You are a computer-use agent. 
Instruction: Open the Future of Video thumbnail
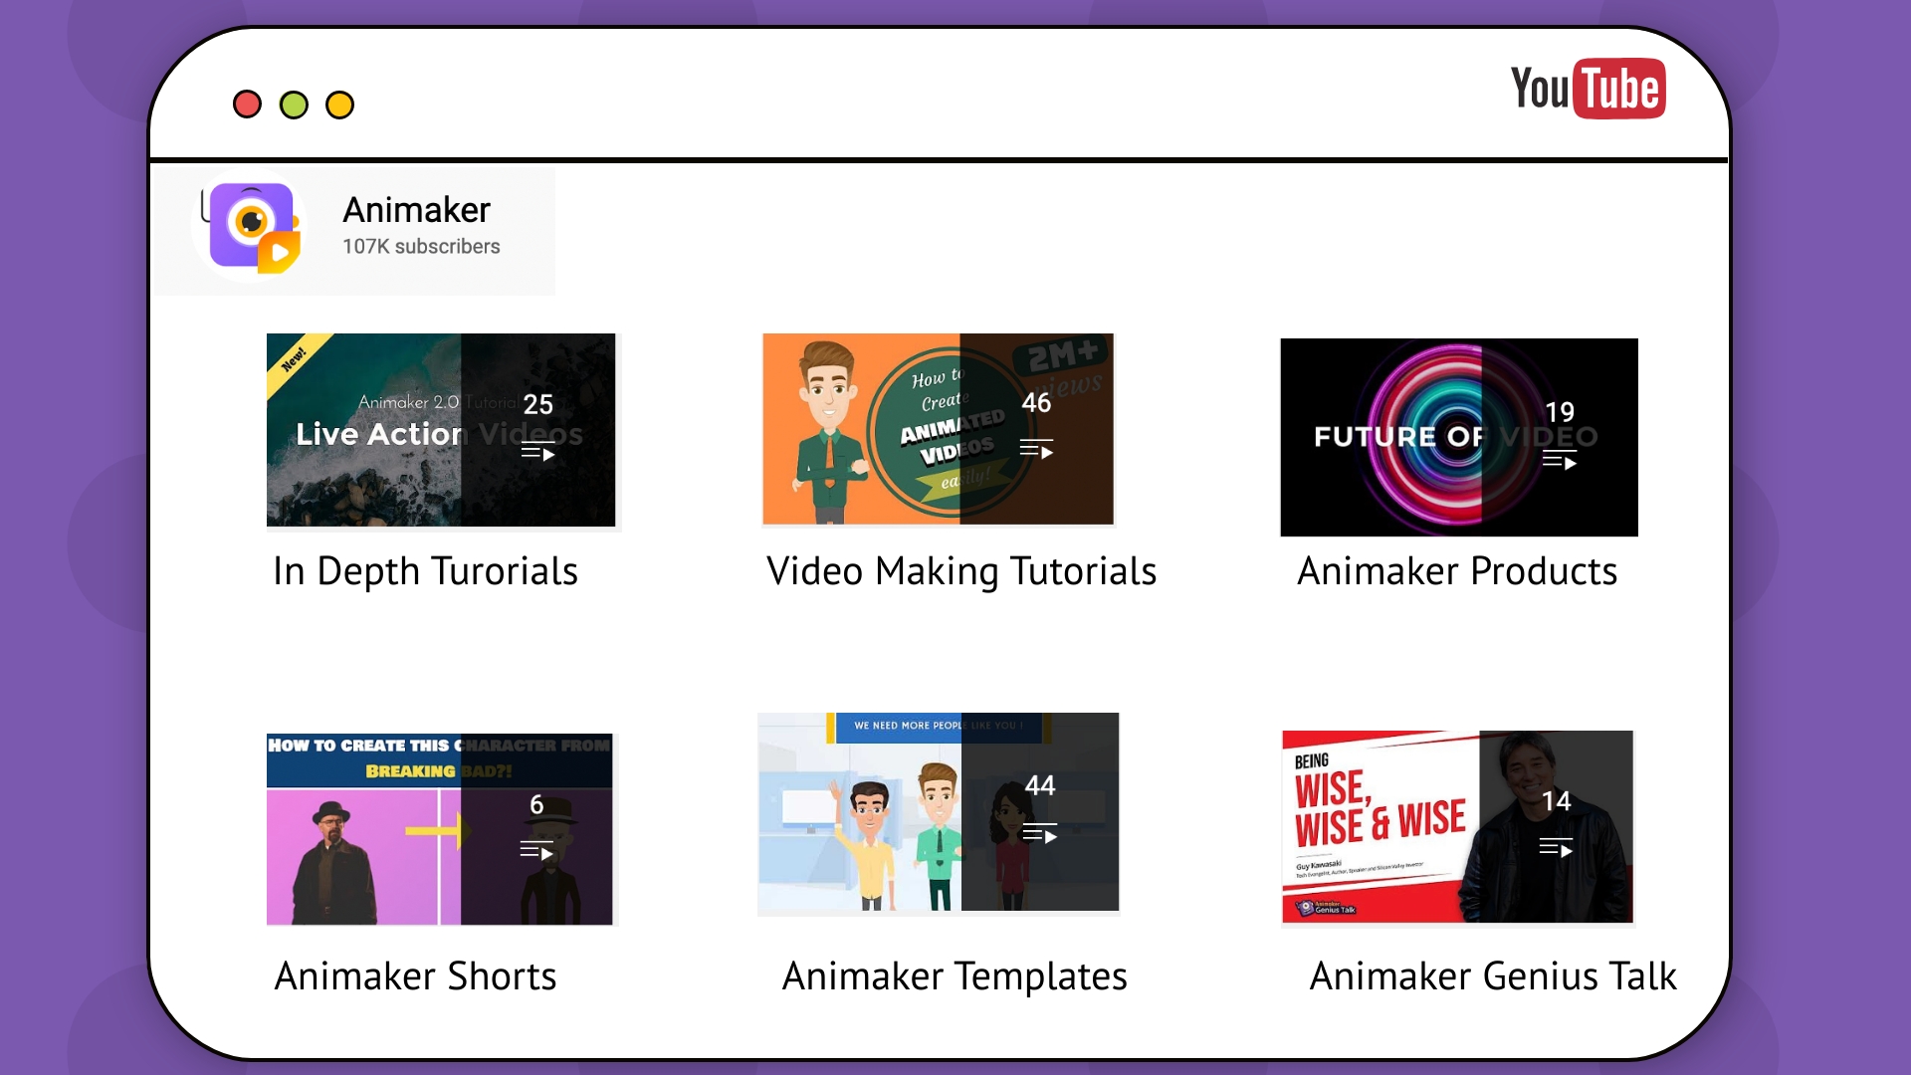click(x=1459, y=437)
